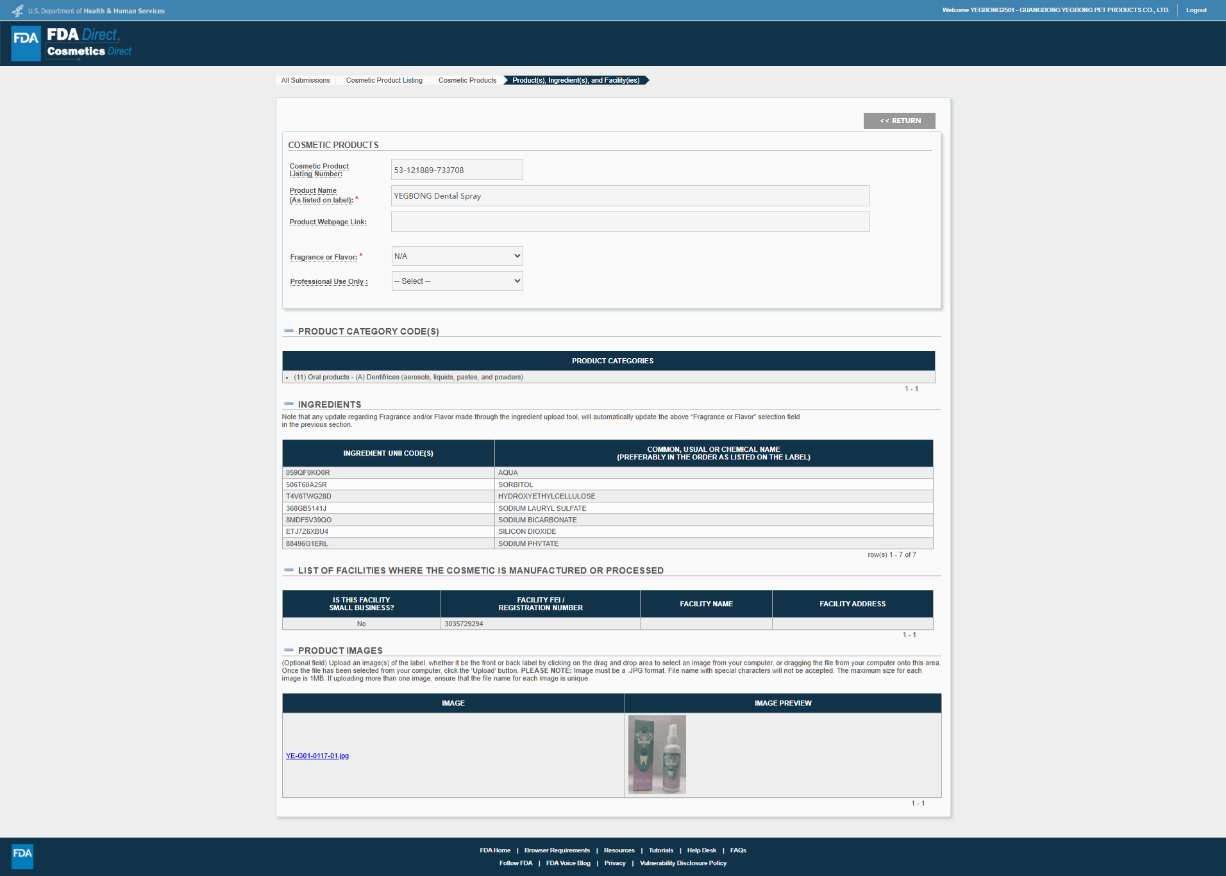Click the small business 'No' cell

tap(362, 624)
